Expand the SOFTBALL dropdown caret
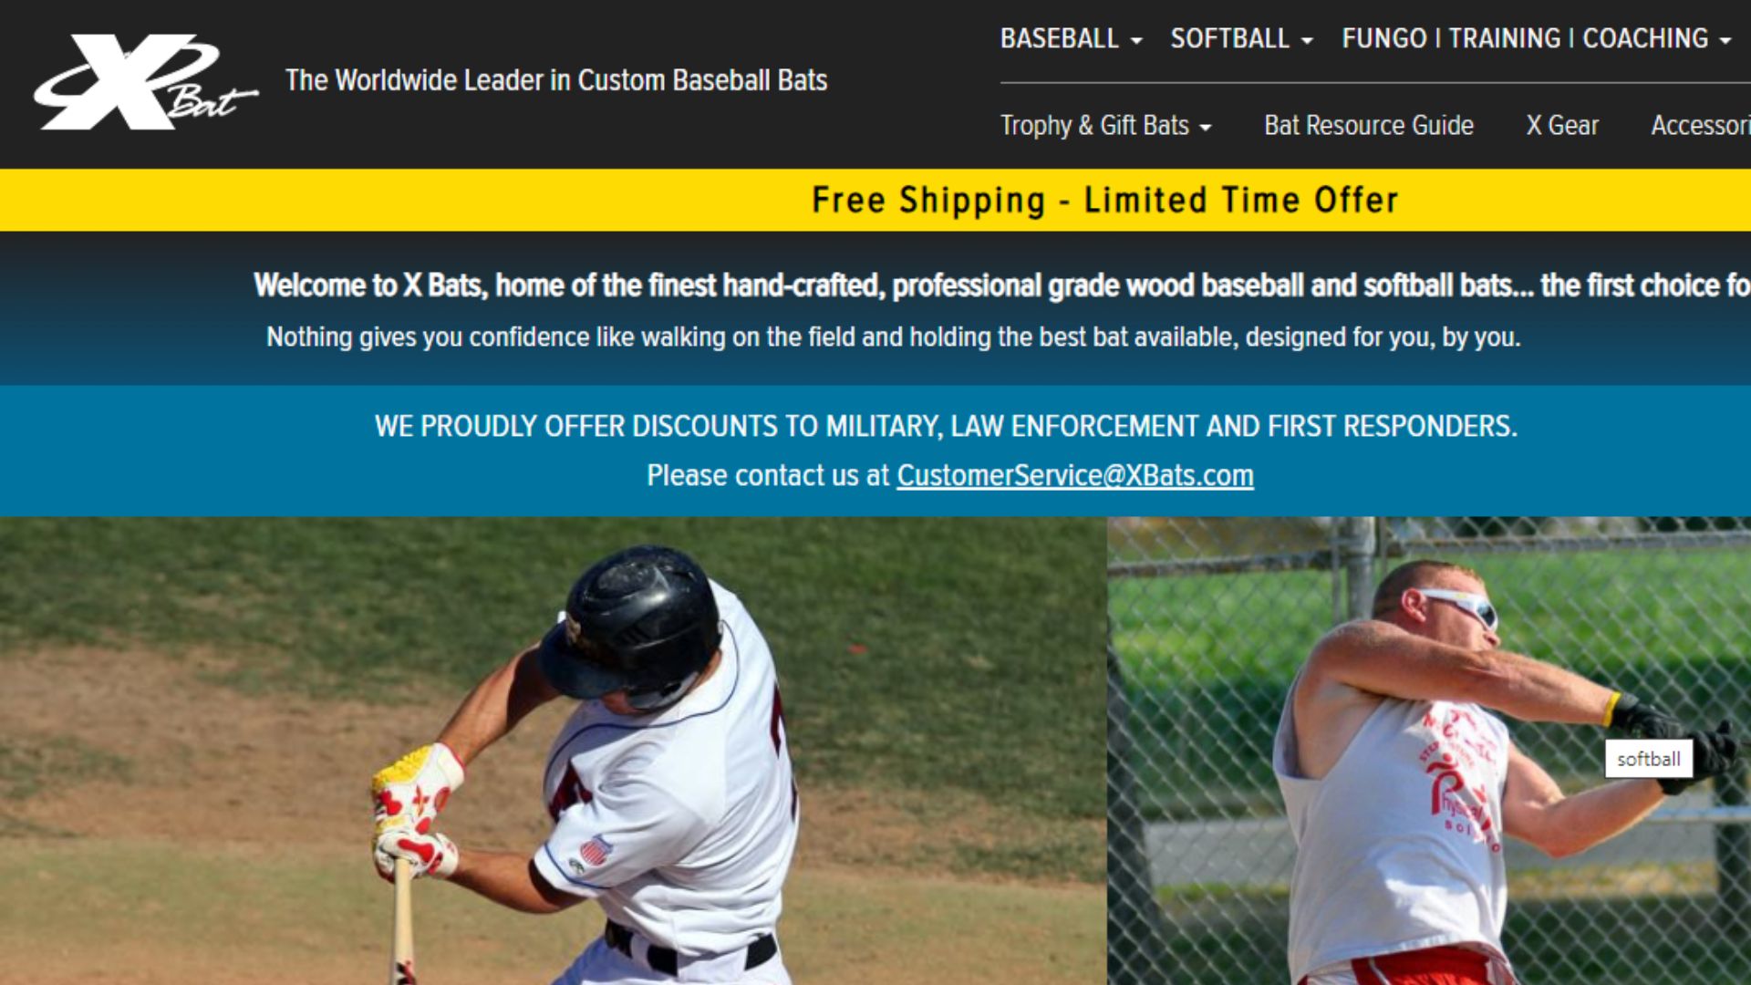Image resolution: width=1751 pixels, height=985 pixels. [1307, 40]
